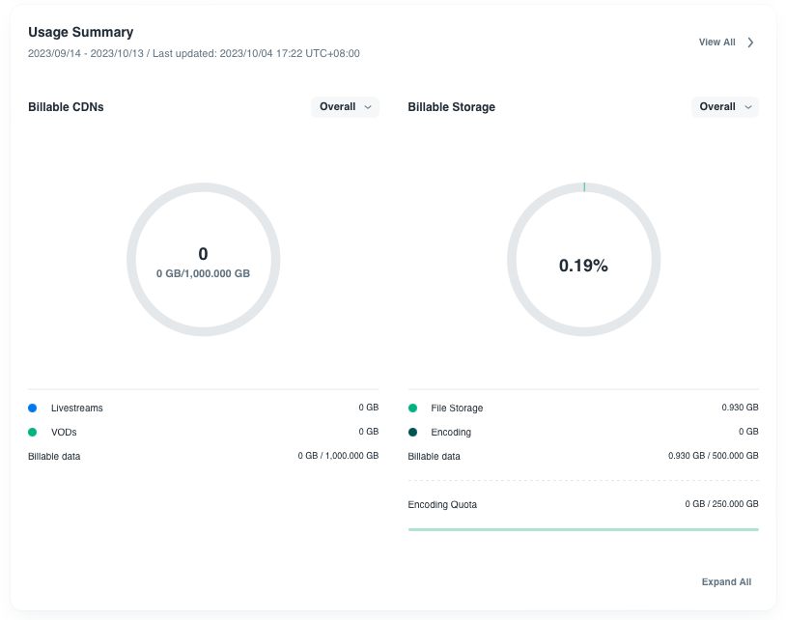The image size is (786, 620).
Task: Select the Livestreams legend label
Action: tap(76, 409)
